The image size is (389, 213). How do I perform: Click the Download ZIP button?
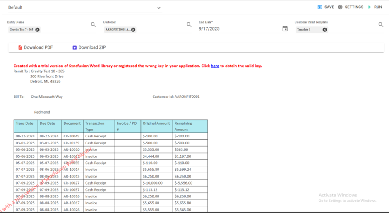(89, 47)
